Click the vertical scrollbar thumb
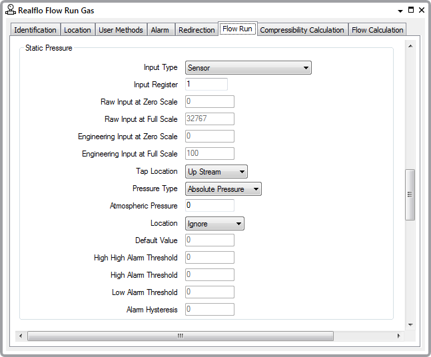This screenshot has width=431, height=357. coord(410,194)
